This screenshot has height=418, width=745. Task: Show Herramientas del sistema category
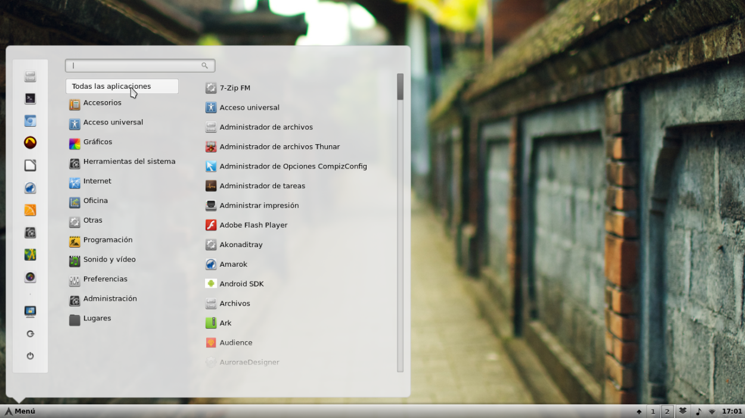pos(122,162)
